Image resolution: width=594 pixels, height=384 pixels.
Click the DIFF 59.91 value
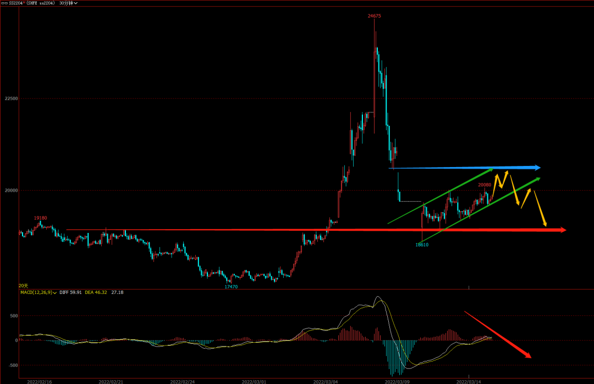[x=70, y=292]
